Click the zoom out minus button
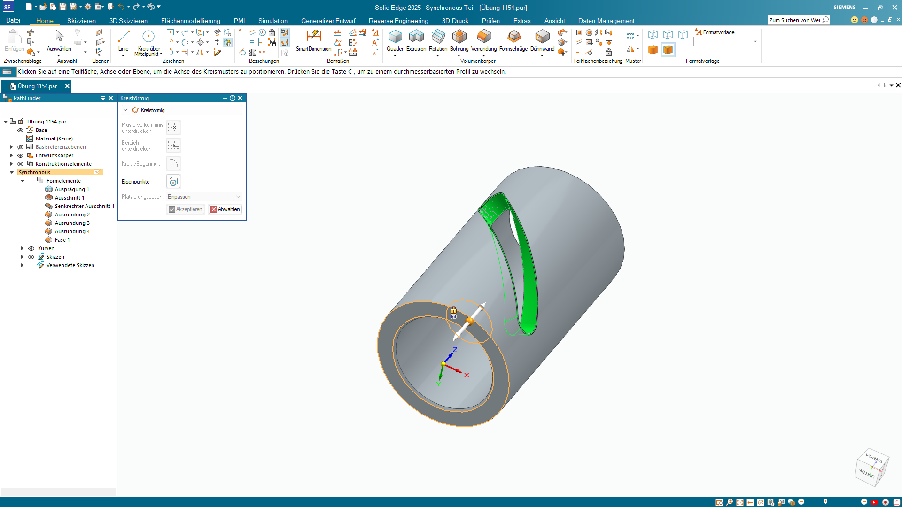 (x=801, y=502)
